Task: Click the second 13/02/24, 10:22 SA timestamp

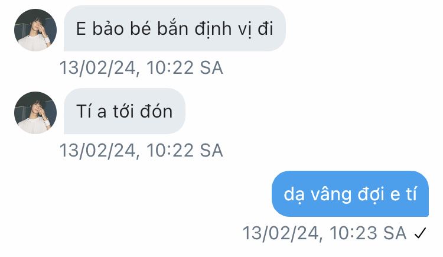Action: (x=141, y=151)
